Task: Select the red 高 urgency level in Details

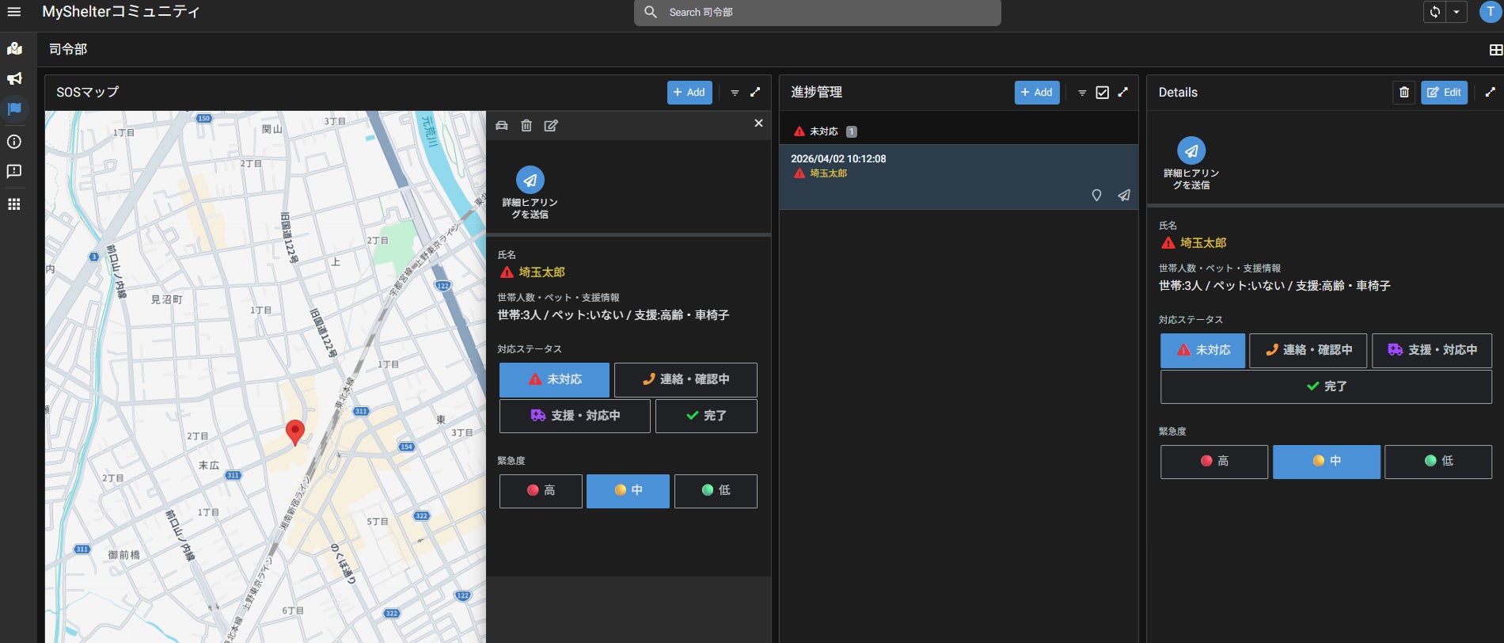Action: (1213, 462)
